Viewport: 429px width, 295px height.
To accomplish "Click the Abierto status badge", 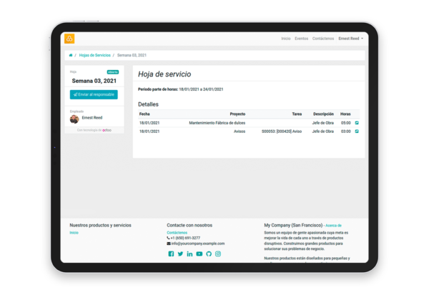I will point(113,72).
